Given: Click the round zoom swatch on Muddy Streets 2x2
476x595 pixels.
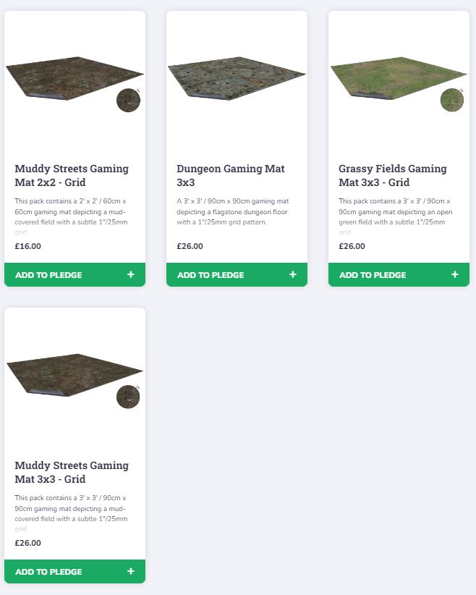Looking at the screenshot, I should (x=128, y=101).
